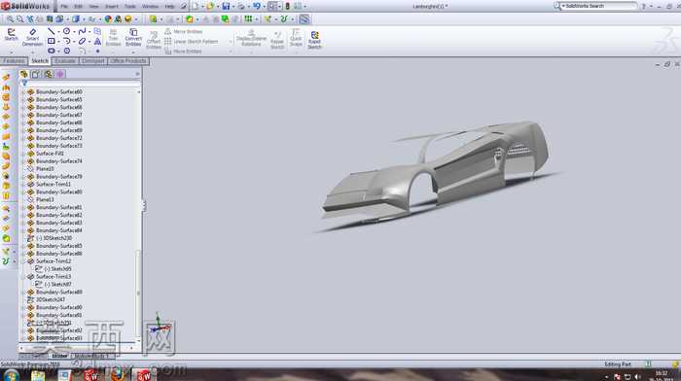Image resolution: width=681 pixels, height=381 pixels.
Task: Click the feature tree filter icon
Action: 24,83
